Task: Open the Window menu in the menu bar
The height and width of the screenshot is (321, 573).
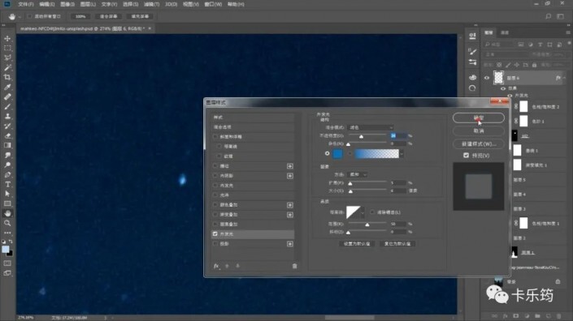Action: 213,4
